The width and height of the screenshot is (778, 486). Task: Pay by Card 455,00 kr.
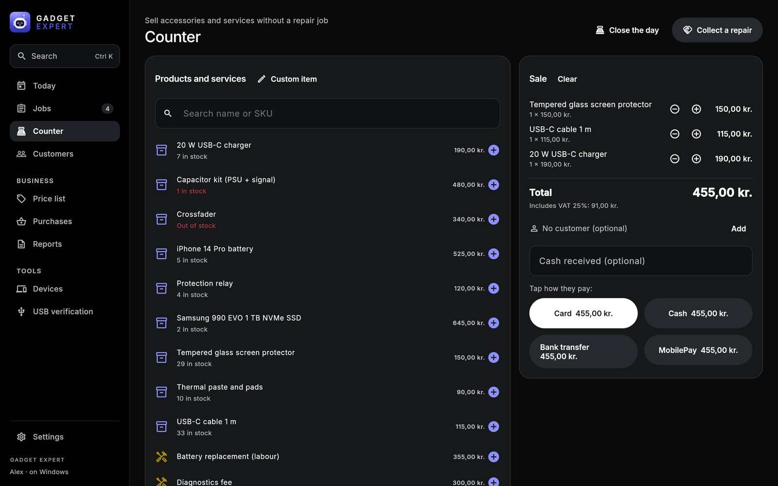(x=583, y=313)
